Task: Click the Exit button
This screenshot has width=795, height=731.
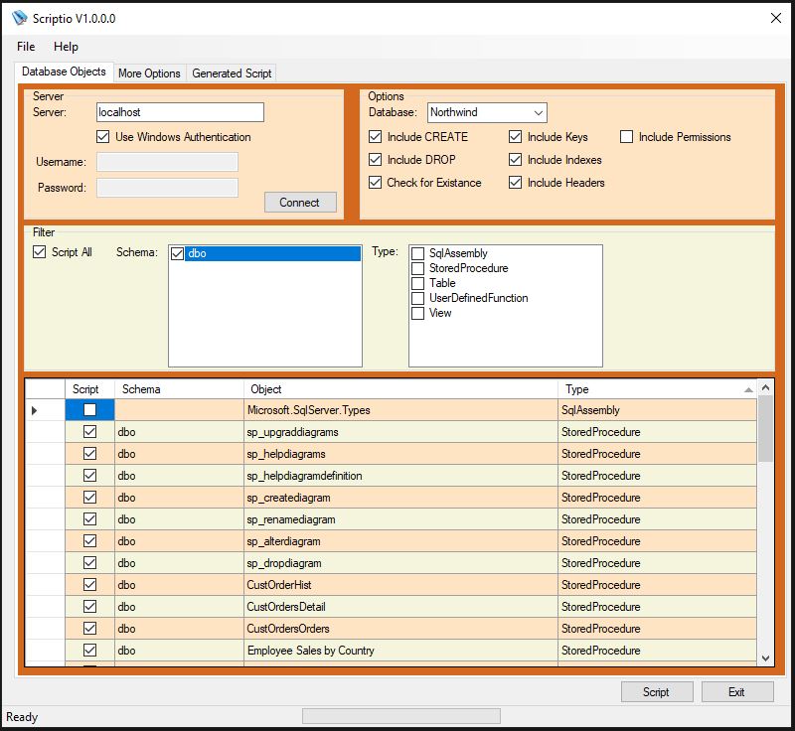Action: pos(737,691)
